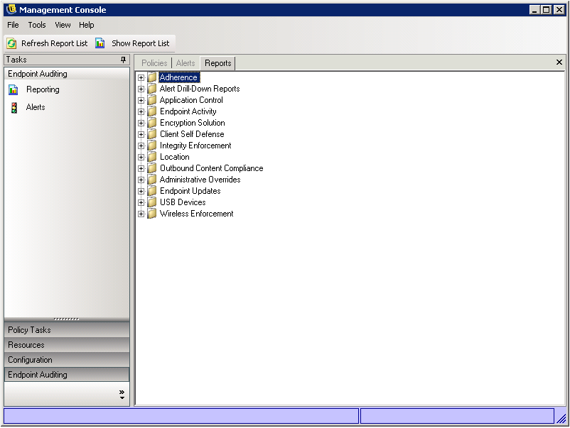Image resolution: width=570 pixels, height=428 pixels.
Task: Select the Endpoint Updates report category
Action: [x=190, y=192]
